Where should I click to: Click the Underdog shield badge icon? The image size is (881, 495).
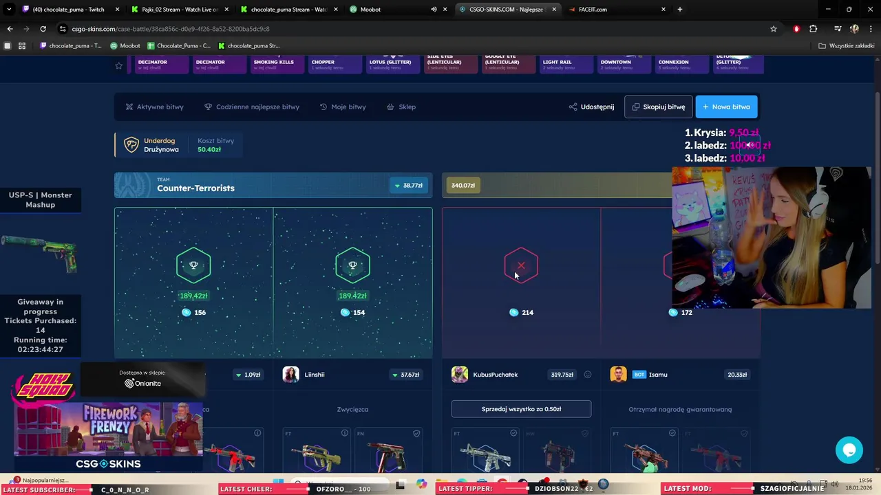(131, 145)
